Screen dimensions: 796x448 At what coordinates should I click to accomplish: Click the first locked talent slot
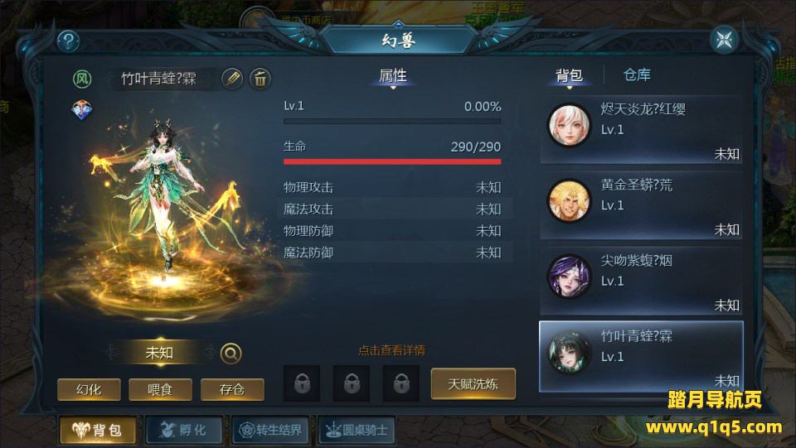(x=302, y=383)
